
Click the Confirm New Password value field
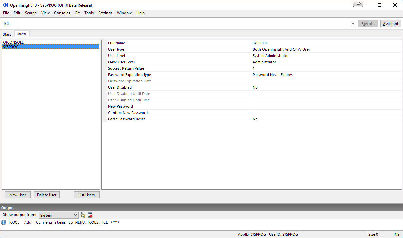click(x=327, y=113)
